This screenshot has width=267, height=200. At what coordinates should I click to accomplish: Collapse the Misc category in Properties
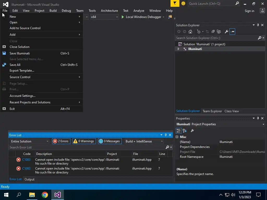177,137
